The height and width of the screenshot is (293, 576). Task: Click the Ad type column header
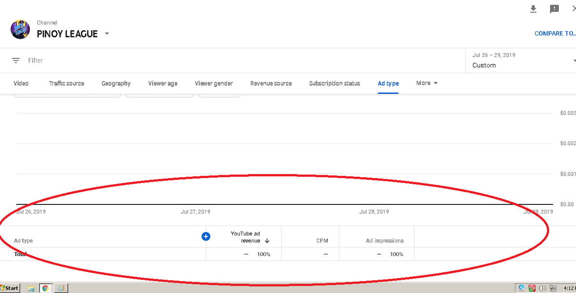(24, 241)
